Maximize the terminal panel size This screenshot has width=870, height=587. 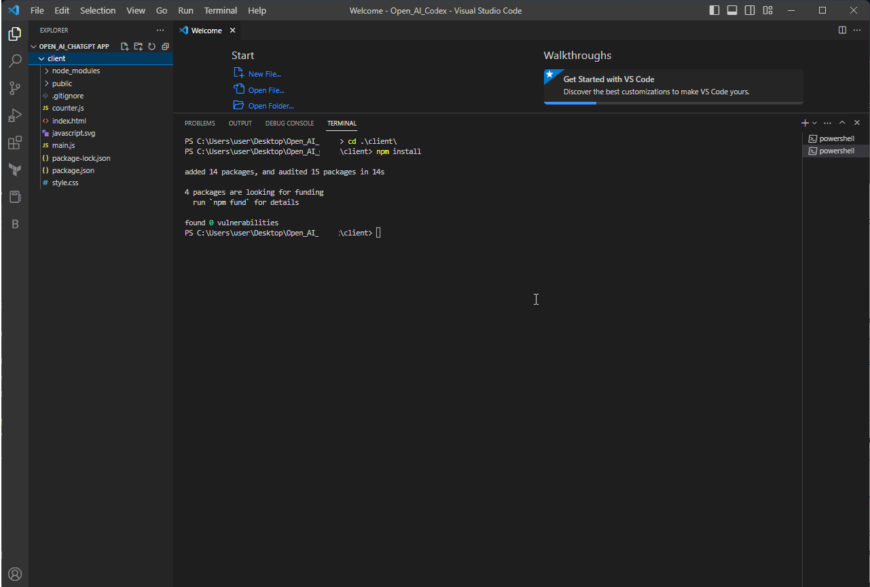[842, 123]
